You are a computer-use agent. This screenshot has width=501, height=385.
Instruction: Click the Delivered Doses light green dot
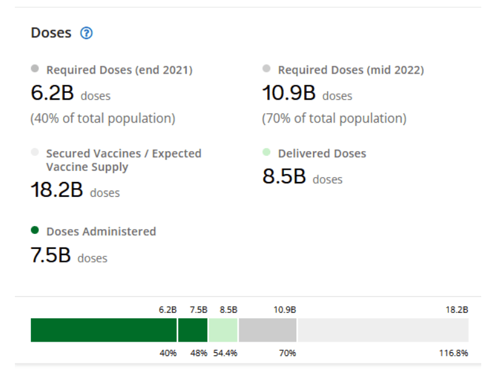[x=267, y=152]
